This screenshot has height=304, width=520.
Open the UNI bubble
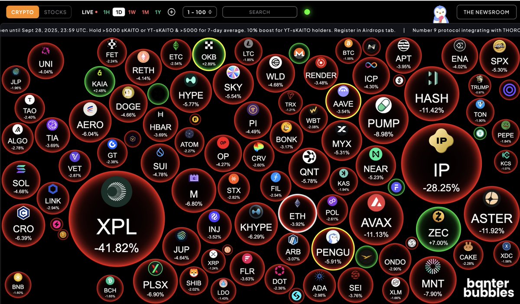pyautogui.click(x=45, y=61)
